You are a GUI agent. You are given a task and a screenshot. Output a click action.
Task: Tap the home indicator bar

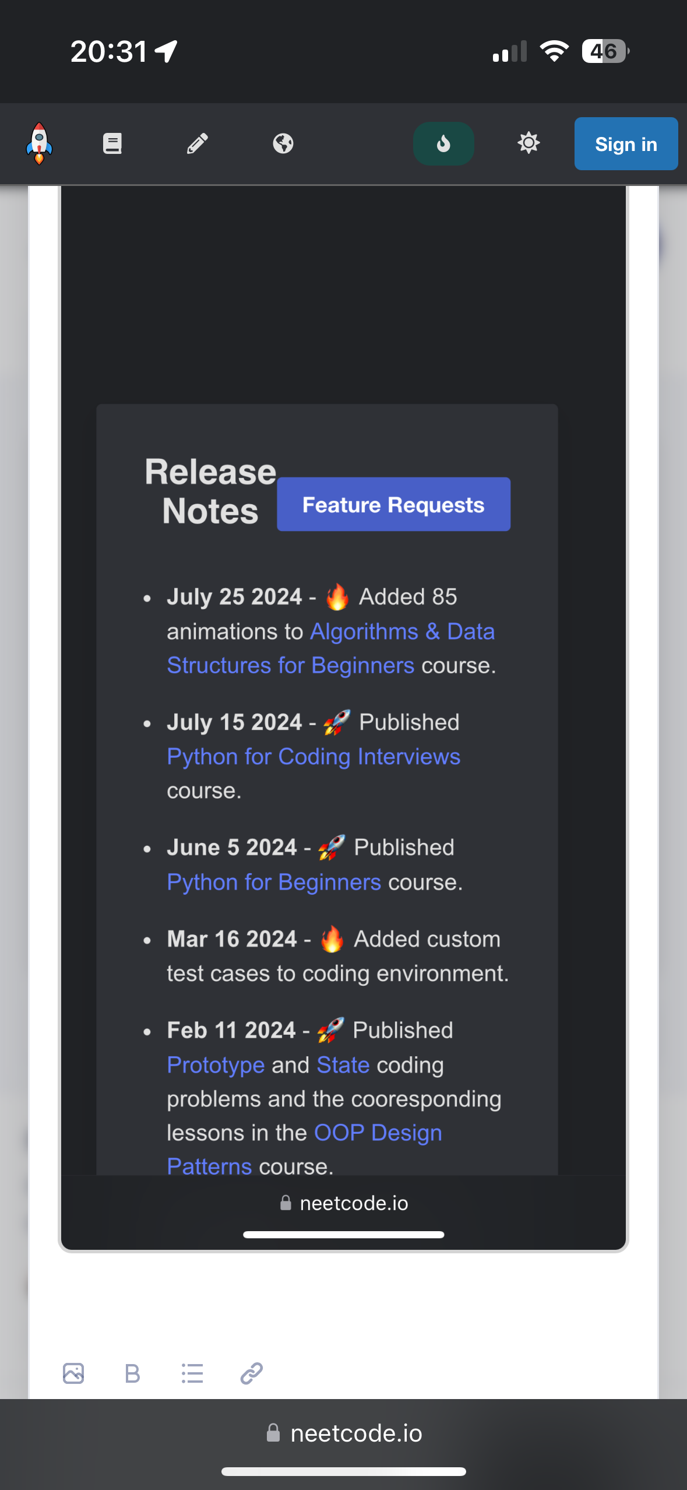point(343,1472)
